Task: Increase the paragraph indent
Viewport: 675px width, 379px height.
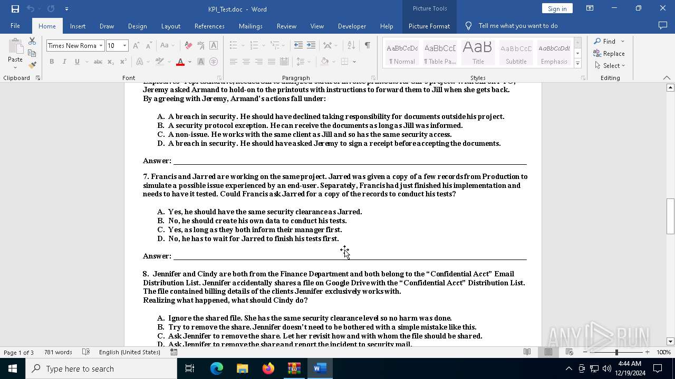Action: (x=311, y=46)
